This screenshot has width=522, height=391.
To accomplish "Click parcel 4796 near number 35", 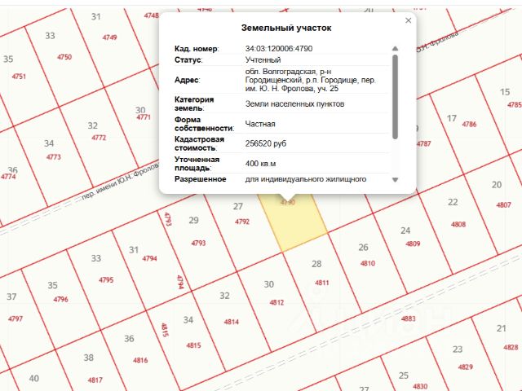I will (x=60, y=299).
